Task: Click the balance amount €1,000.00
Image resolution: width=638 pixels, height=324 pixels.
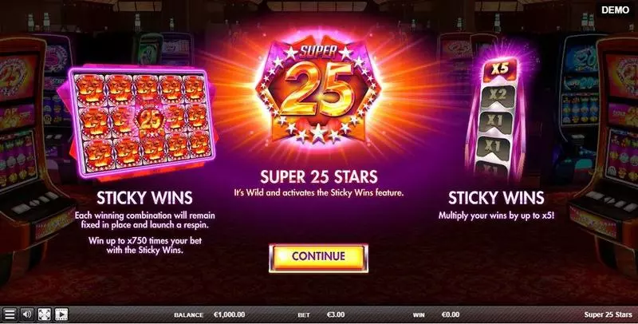Action: pos(229,314)
